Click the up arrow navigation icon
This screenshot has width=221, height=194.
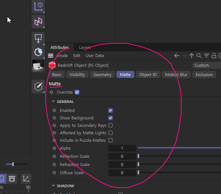(x=191, y=56)
